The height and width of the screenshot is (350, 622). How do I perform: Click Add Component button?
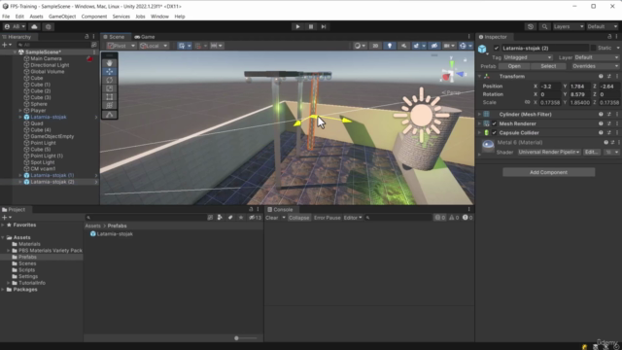point(548,172)
